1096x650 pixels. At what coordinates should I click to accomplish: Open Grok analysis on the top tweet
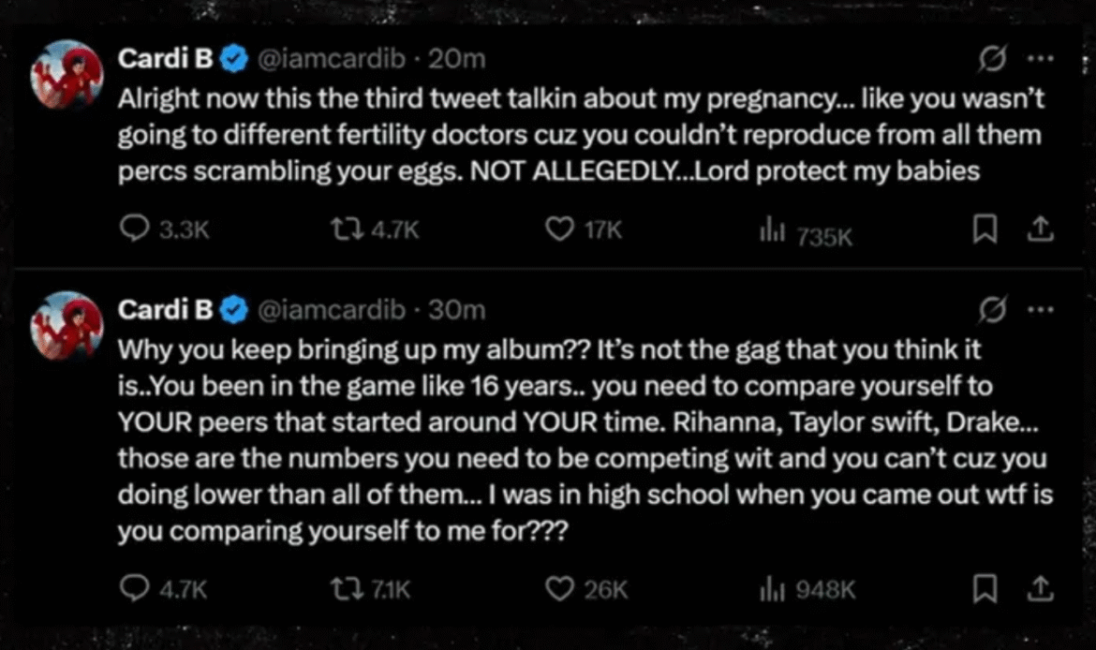[995, 58]
